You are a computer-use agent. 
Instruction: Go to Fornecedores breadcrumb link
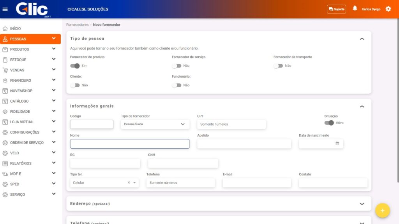pyautogui.click(x=77, y=25)
